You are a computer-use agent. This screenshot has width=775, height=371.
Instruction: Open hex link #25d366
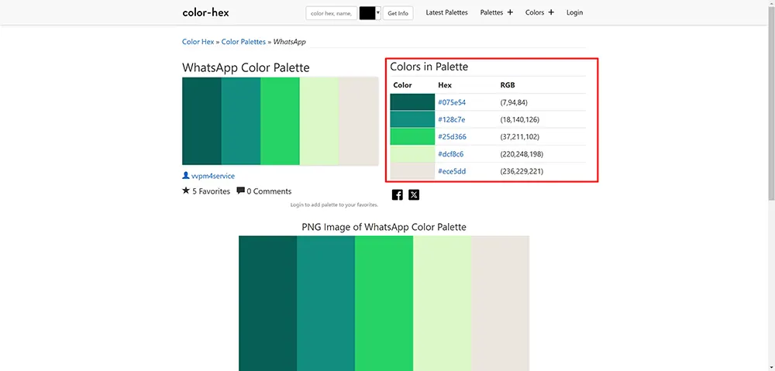(453, 137)
